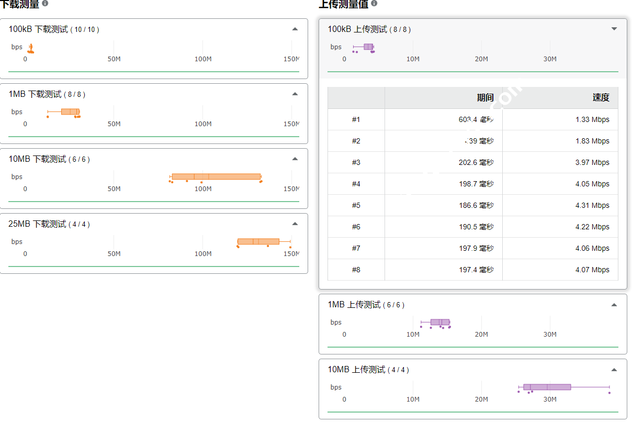The width and height of the screenshot is (632, 422).
Task: Collapse the 100kB 上传测试 panel
Action: (x=614, y=29)
